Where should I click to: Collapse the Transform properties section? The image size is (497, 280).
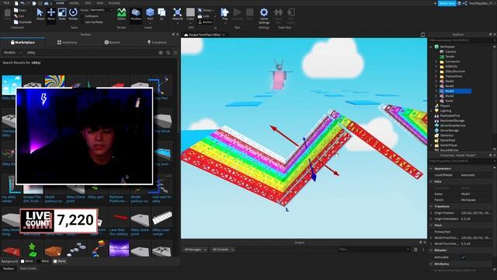click(x=431, y=206)
